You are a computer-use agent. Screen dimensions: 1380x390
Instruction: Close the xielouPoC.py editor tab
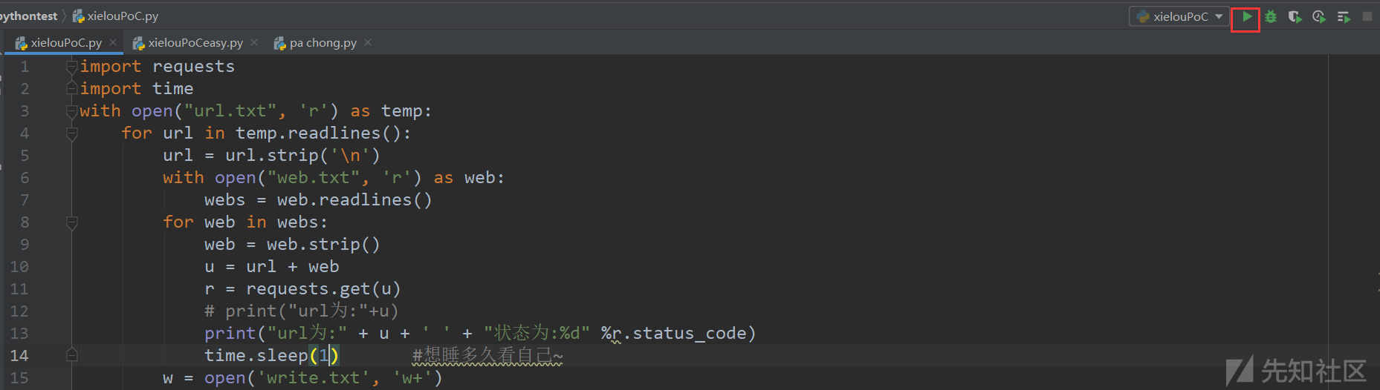113,42
